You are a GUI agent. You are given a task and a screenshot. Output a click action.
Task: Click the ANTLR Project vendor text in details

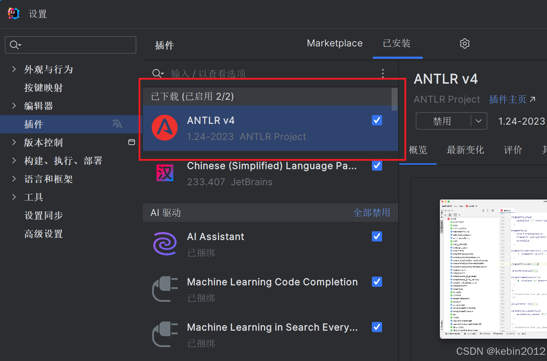[x=447, y=99]
